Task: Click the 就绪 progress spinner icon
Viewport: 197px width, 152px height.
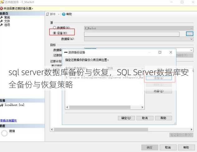Action: tap(4, 133)
